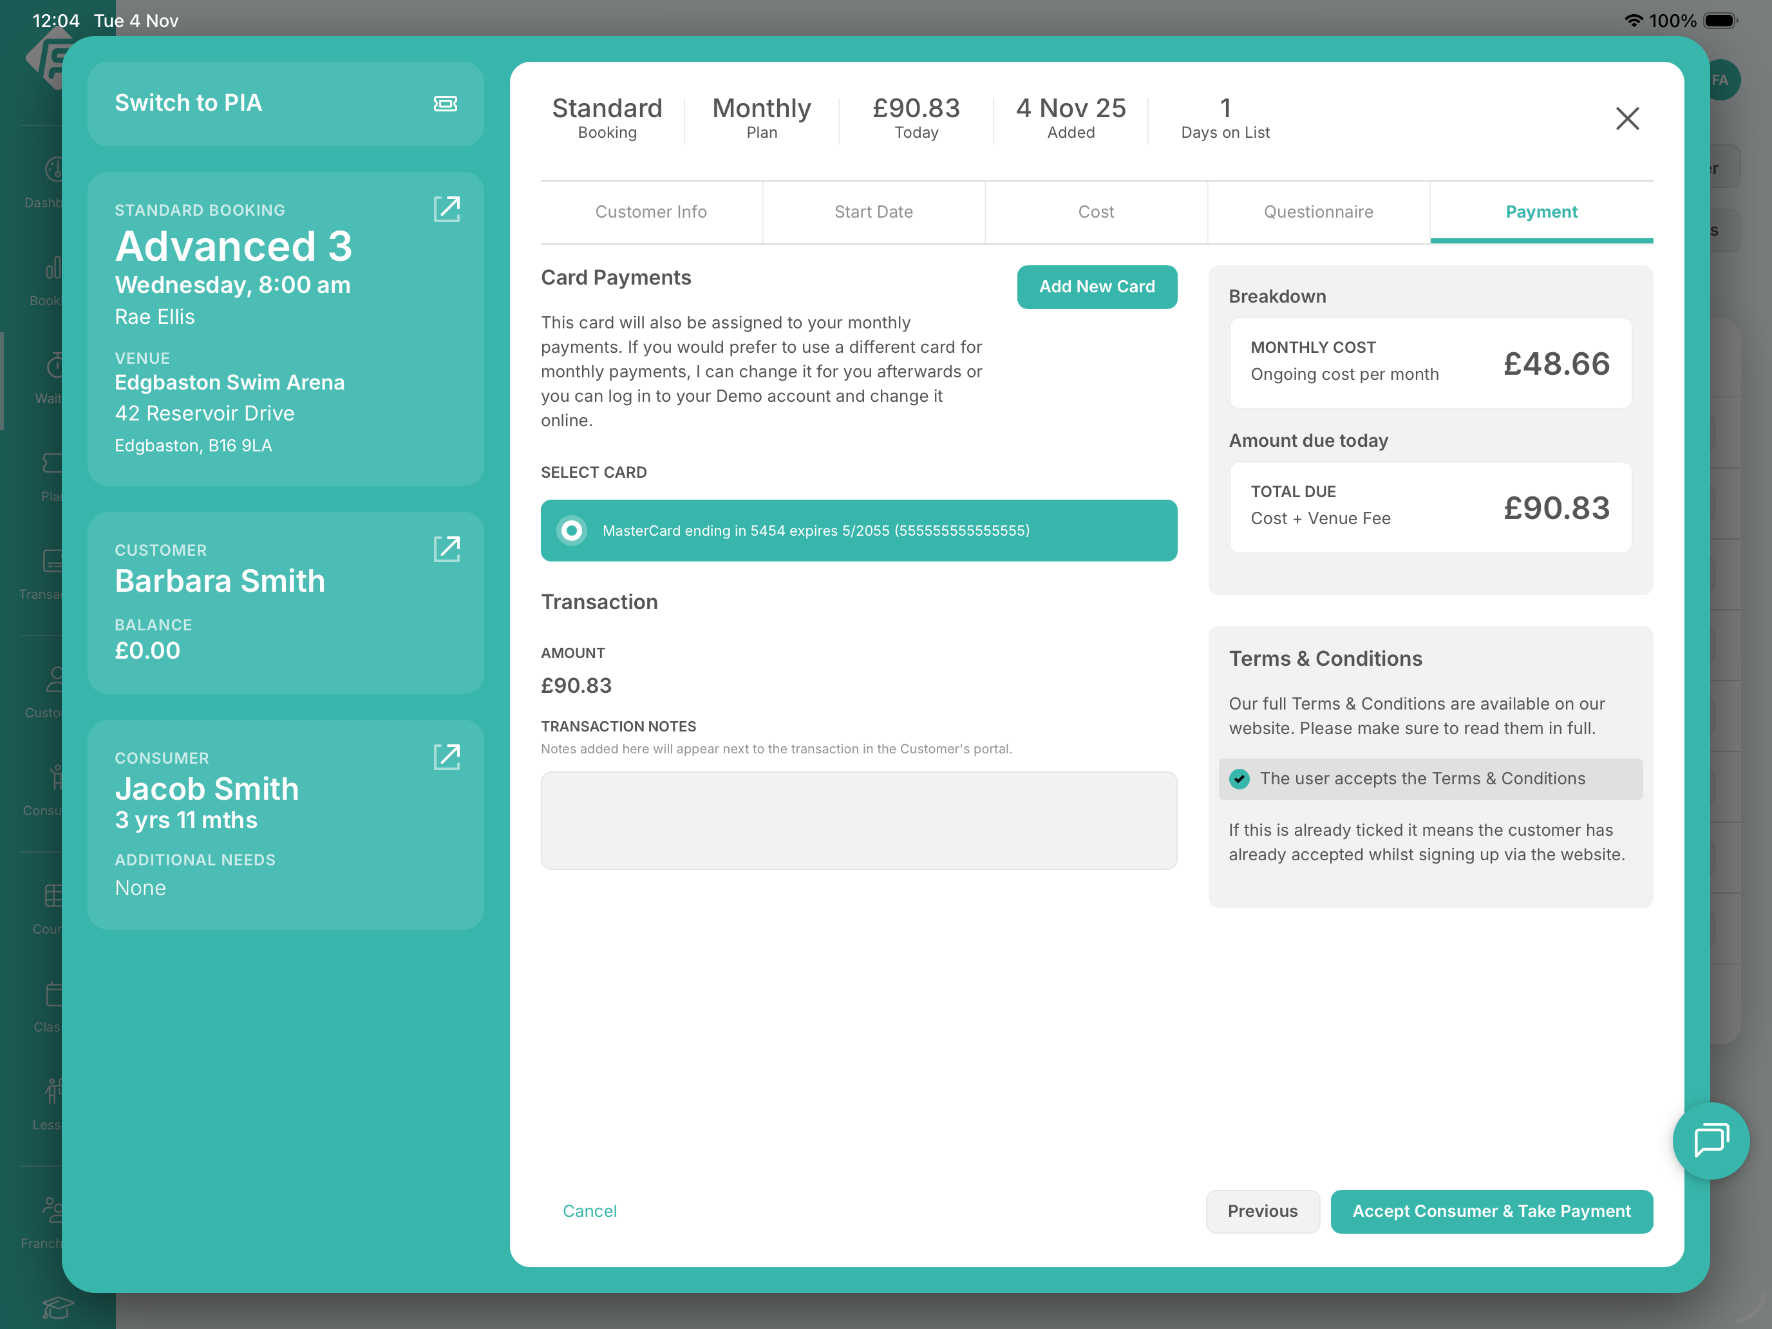1772x1329 pixels.
Task: Toggle the user accepts Terms & Conditions checkbox
Action: click(x=1239, y=778)
